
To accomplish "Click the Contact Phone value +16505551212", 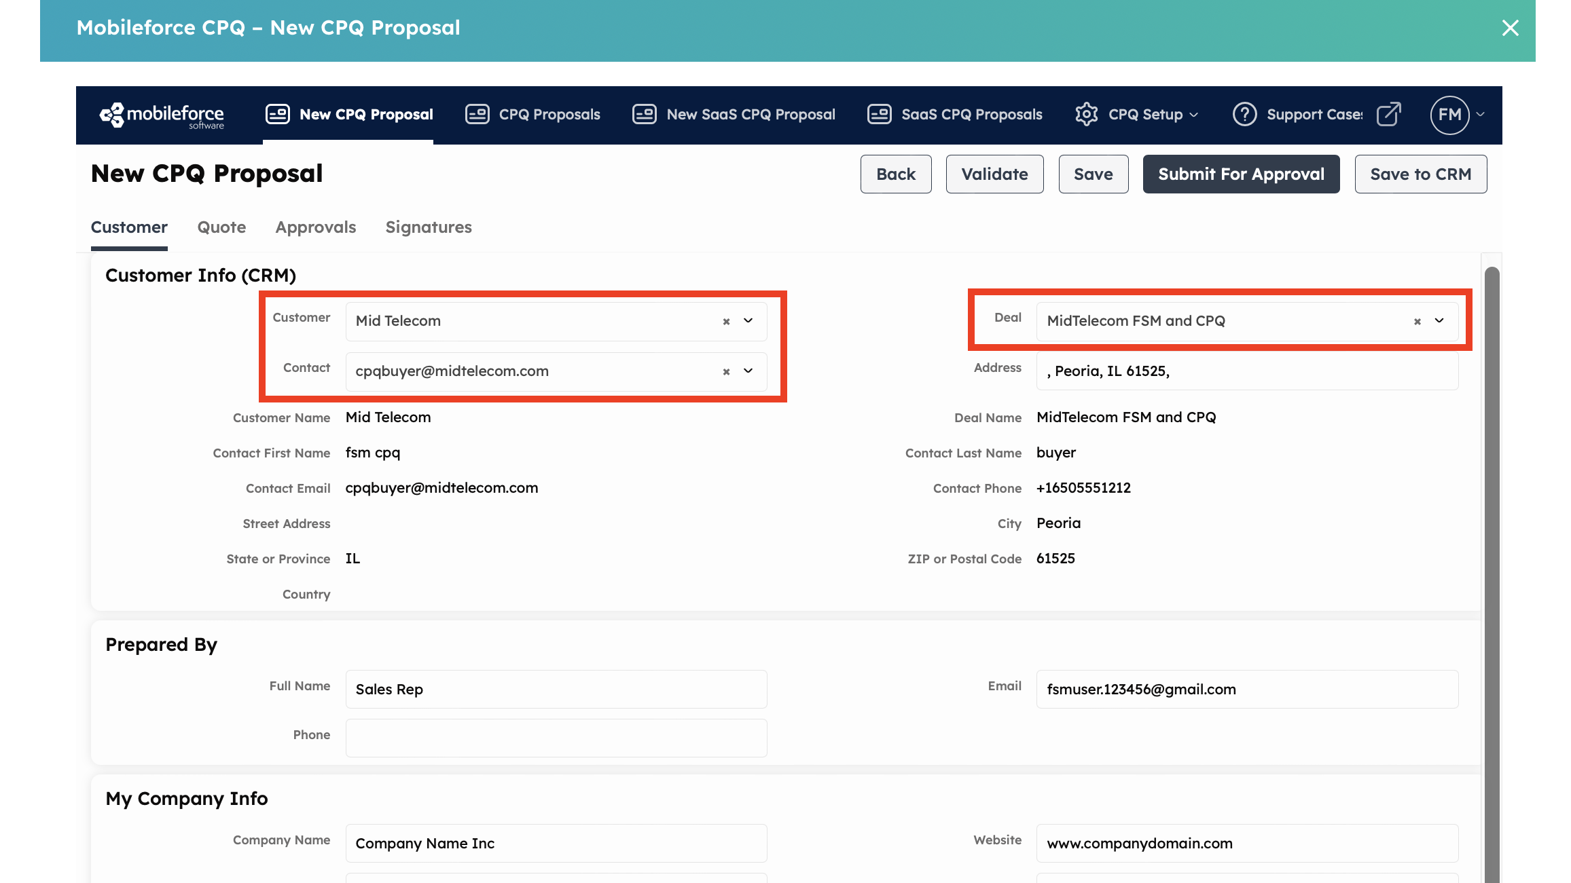I will (1083, 488).
